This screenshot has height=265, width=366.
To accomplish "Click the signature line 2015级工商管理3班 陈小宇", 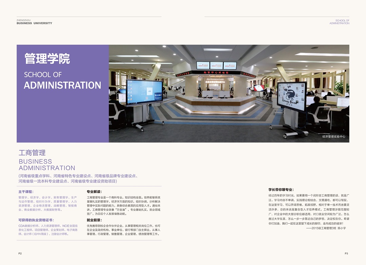I will 326,228.
